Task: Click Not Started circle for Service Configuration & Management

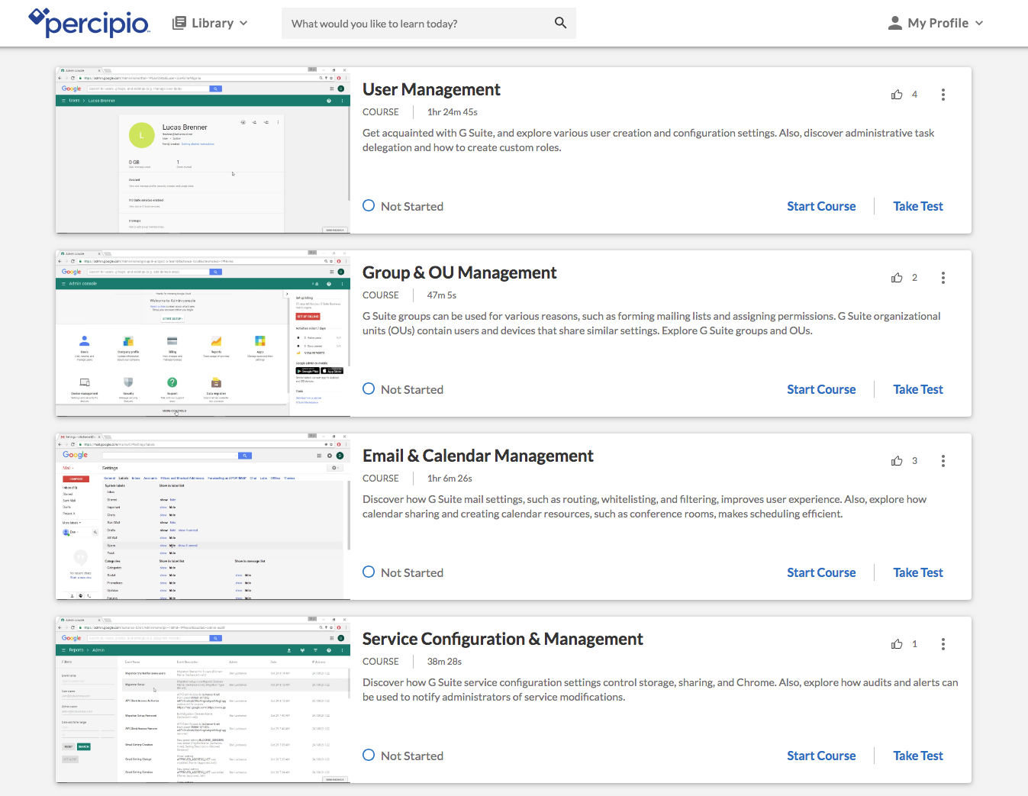Action: 369,755
